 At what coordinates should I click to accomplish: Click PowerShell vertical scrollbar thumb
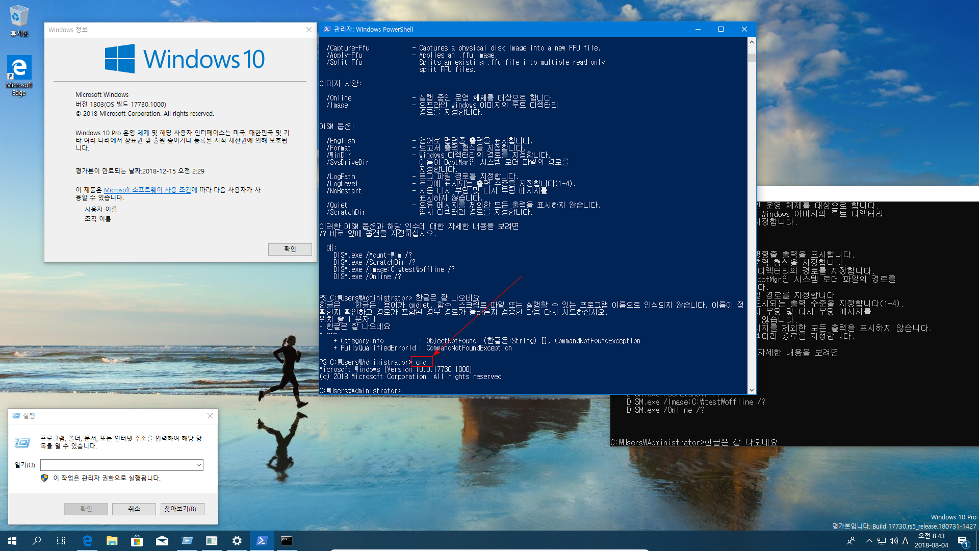752,58
